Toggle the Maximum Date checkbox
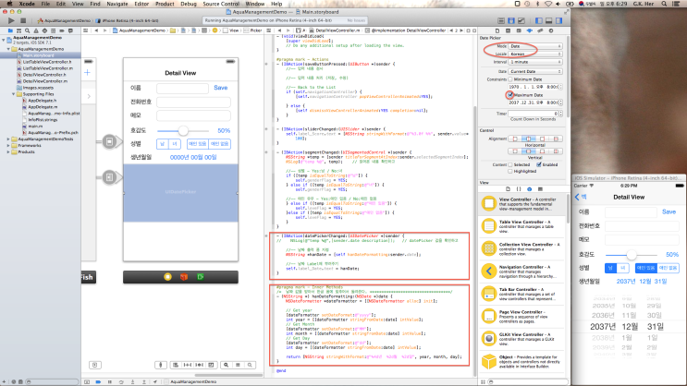This screenshot has width=687, height=386. [510, 95]
